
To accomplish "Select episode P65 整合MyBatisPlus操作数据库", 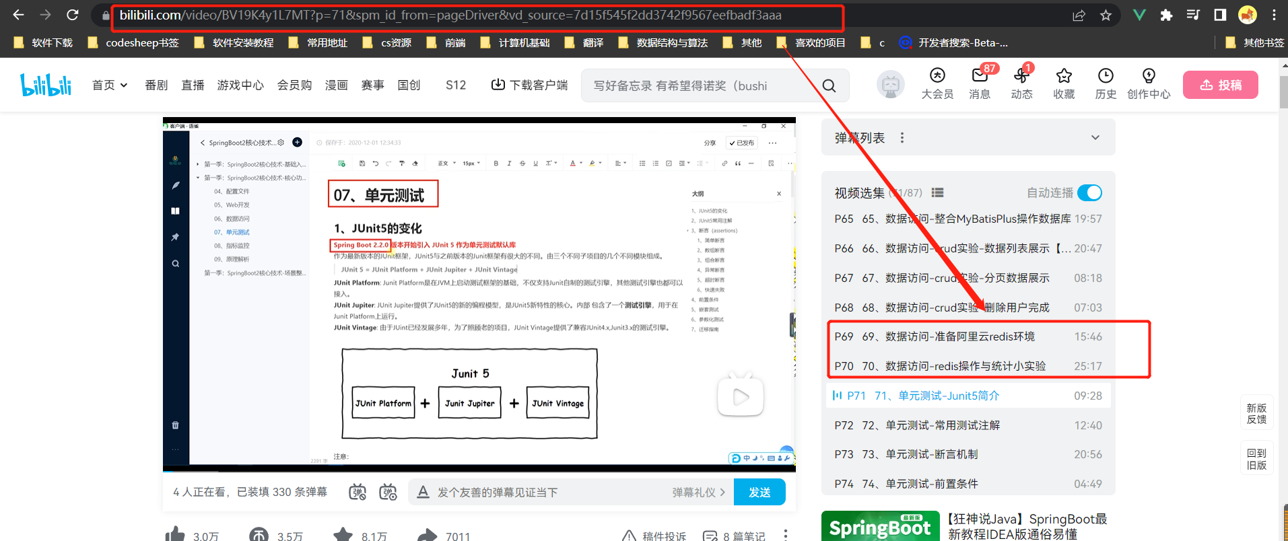I will [968, 219].
